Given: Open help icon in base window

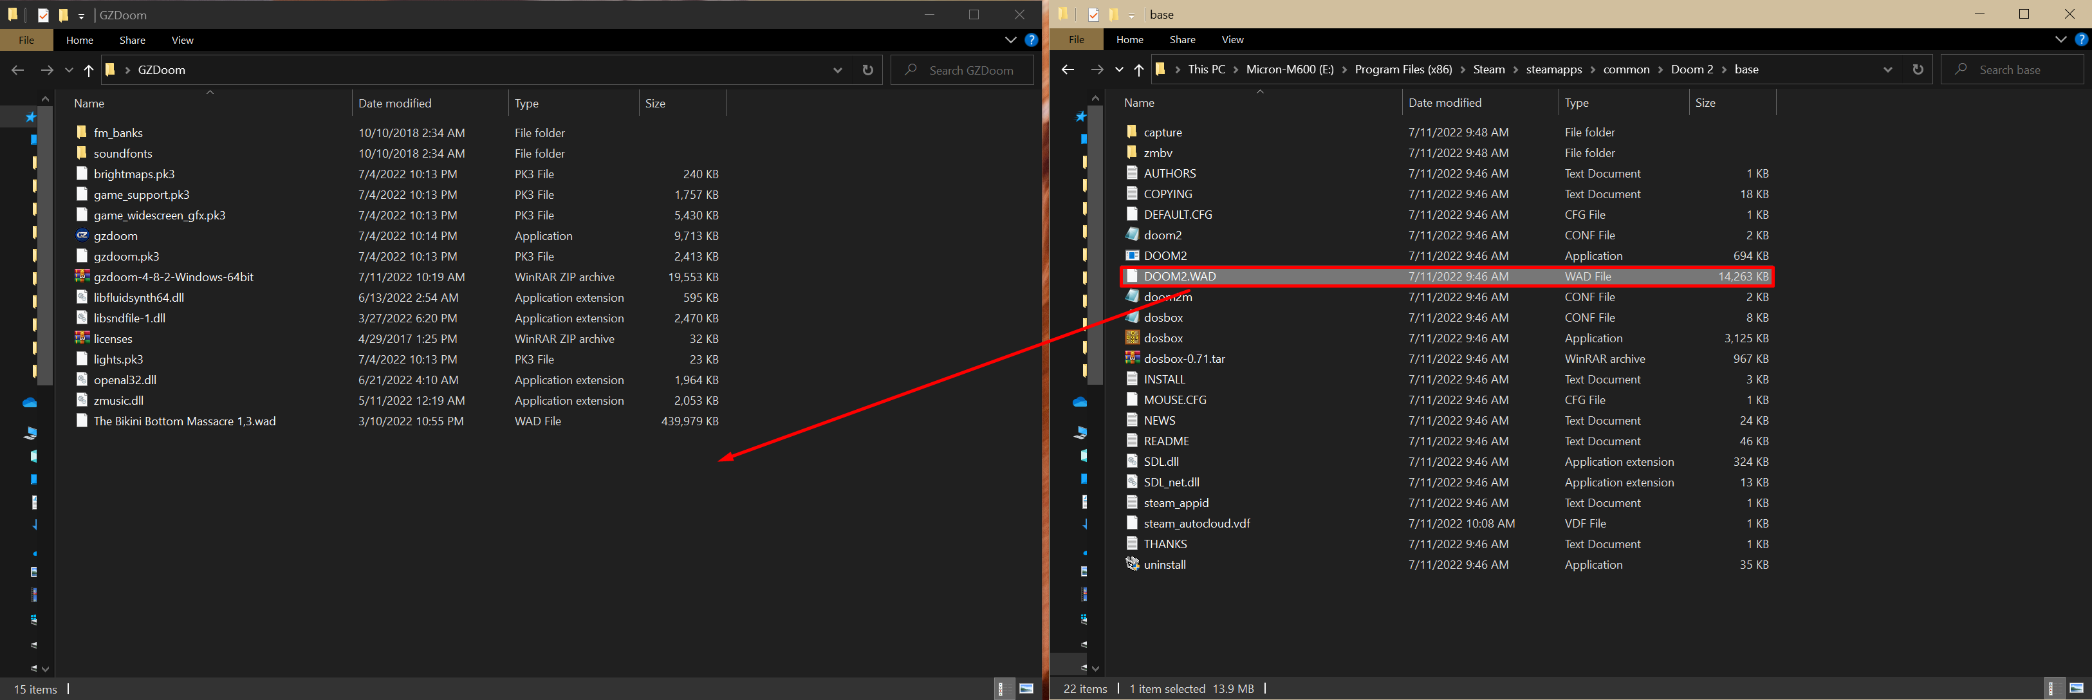Looking at the screenshot, I should (x=2080, y=39).
